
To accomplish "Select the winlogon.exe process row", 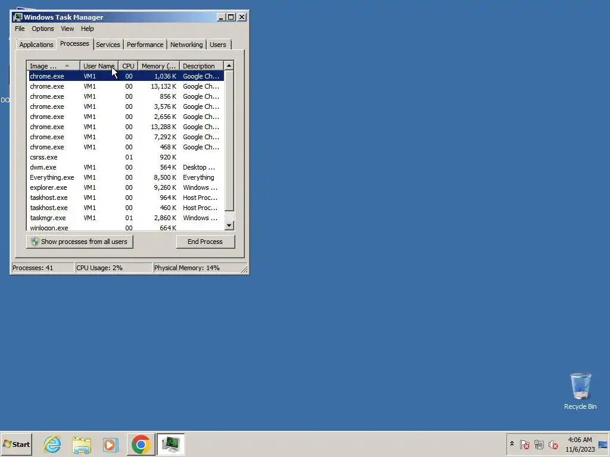I will (126, 227).
